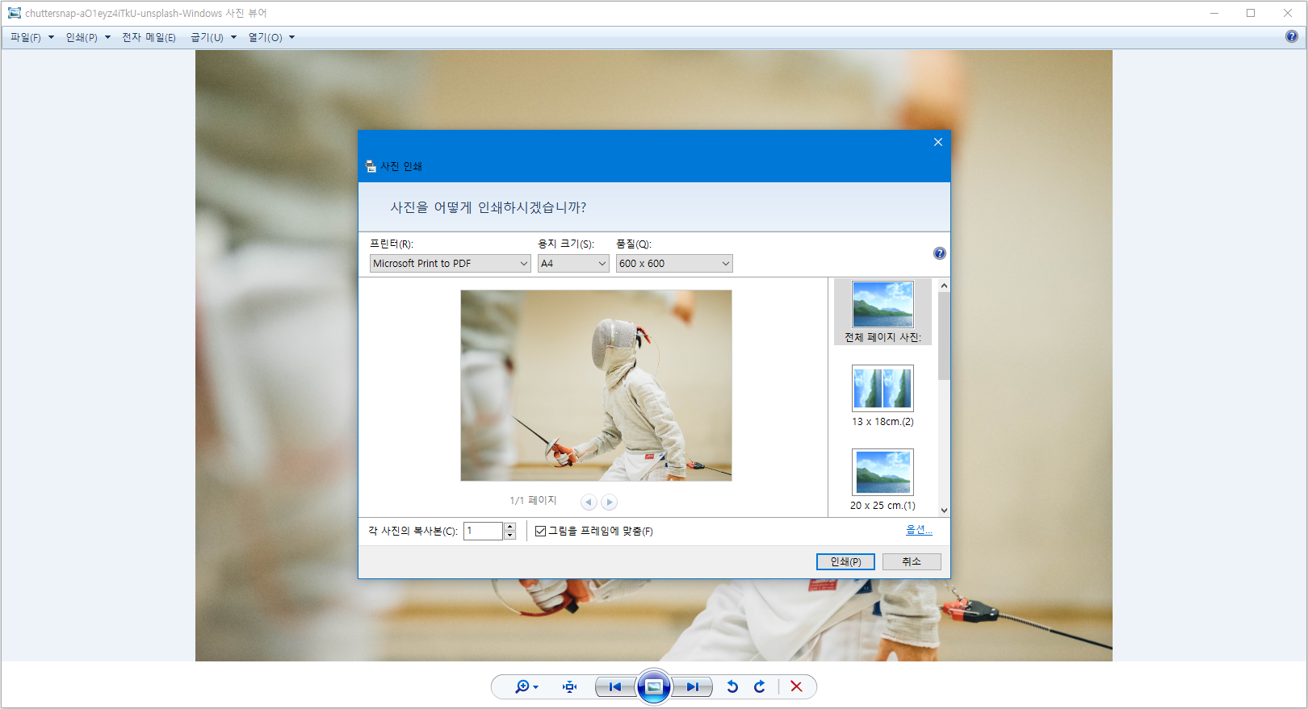Click the 취소 button
The width and height of the screenshot is (1308, 709).
coord(912,561)
